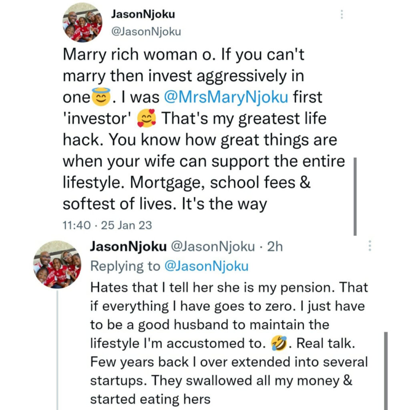Open the three-dot menu on the reply tweet
This screenshot has width=410, height=410.
pos(370,246)
